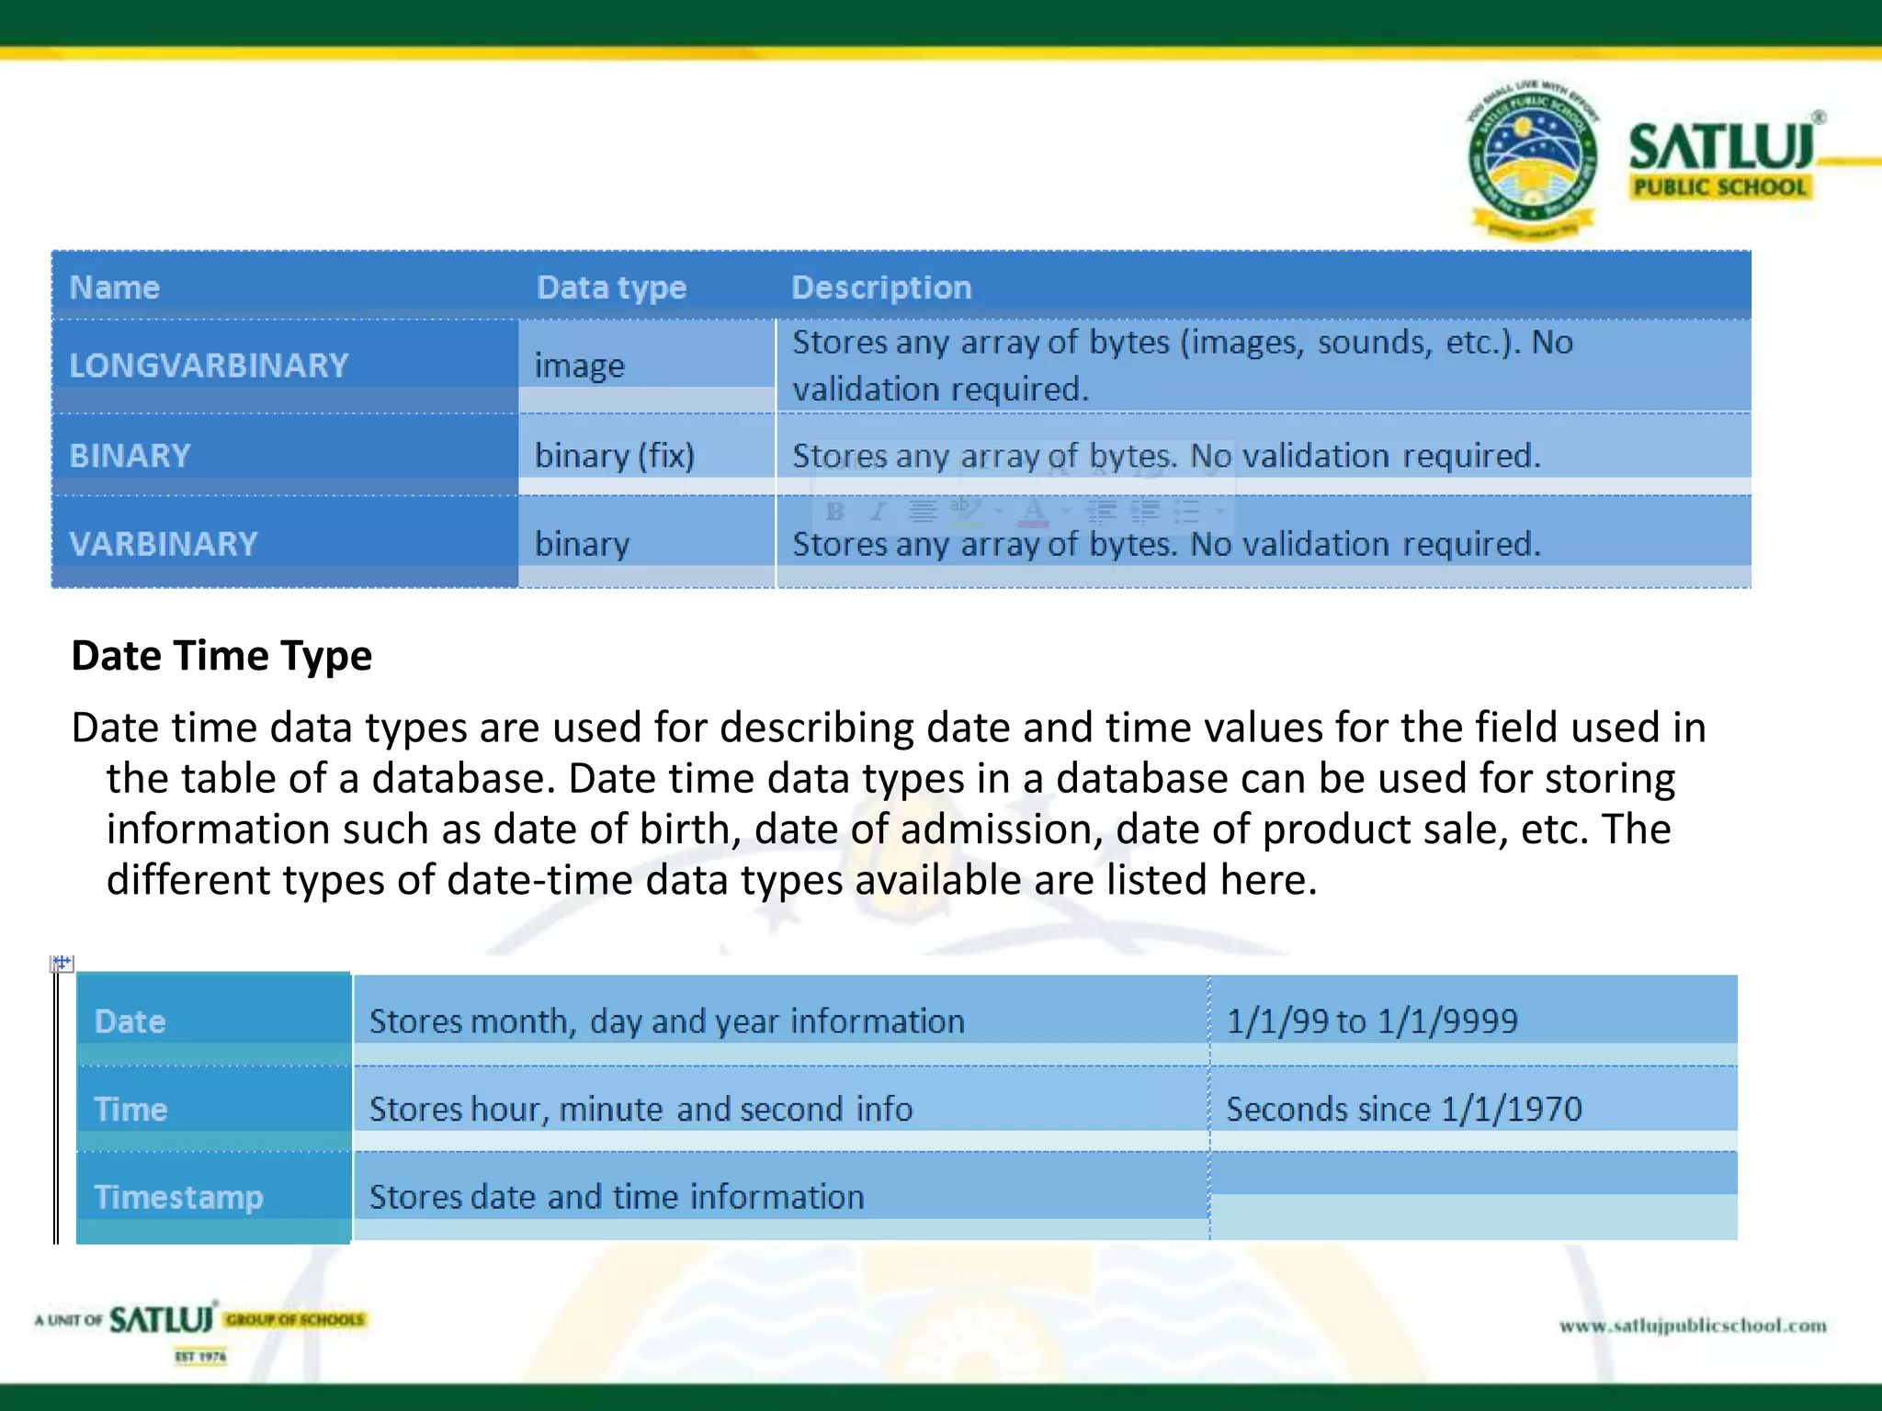The image size is (1882, 1411).
Task: Toggle Bold in the faint mini toolbar
Action: coord(834,512)
